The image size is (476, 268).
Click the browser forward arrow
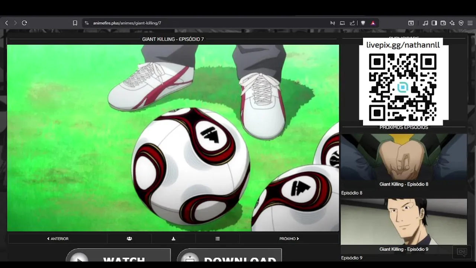pyautogui.click(x=15, y=23)
